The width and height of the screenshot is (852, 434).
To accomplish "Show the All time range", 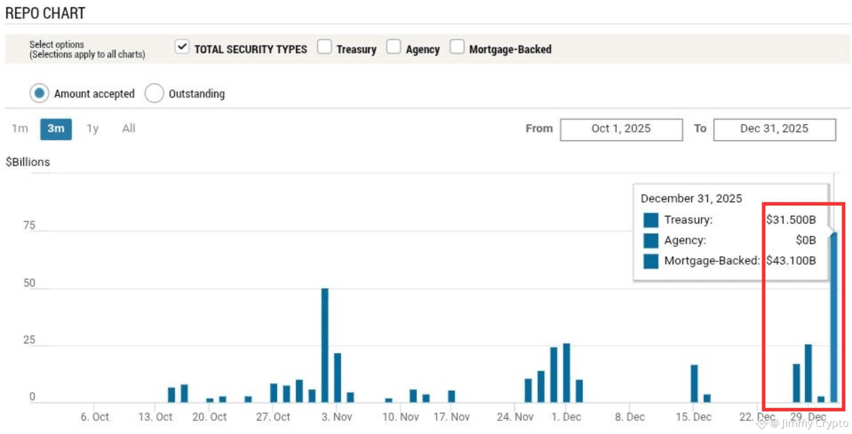I will coord(129,129).
